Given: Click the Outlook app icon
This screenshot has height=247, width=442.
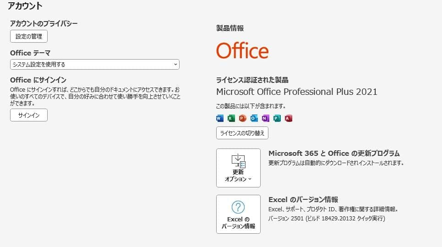Looking at the screenshot, I should 254,118.
